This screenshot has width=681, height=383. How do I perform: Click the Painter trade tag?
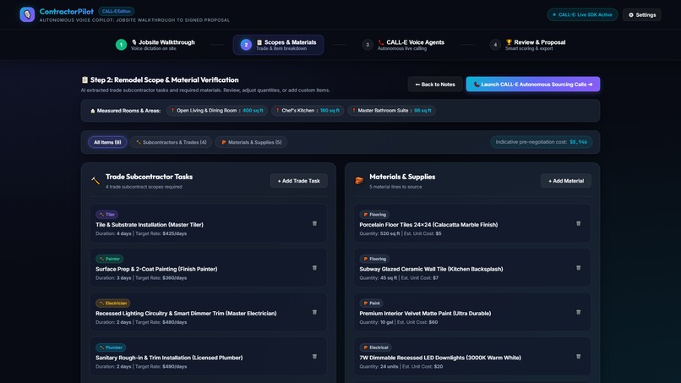[x=110, y=259]
